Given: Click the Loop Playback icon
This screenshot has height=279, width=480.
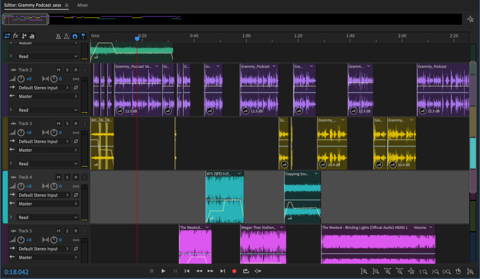Looking at the screenshot, I should [x=246, y=271].
